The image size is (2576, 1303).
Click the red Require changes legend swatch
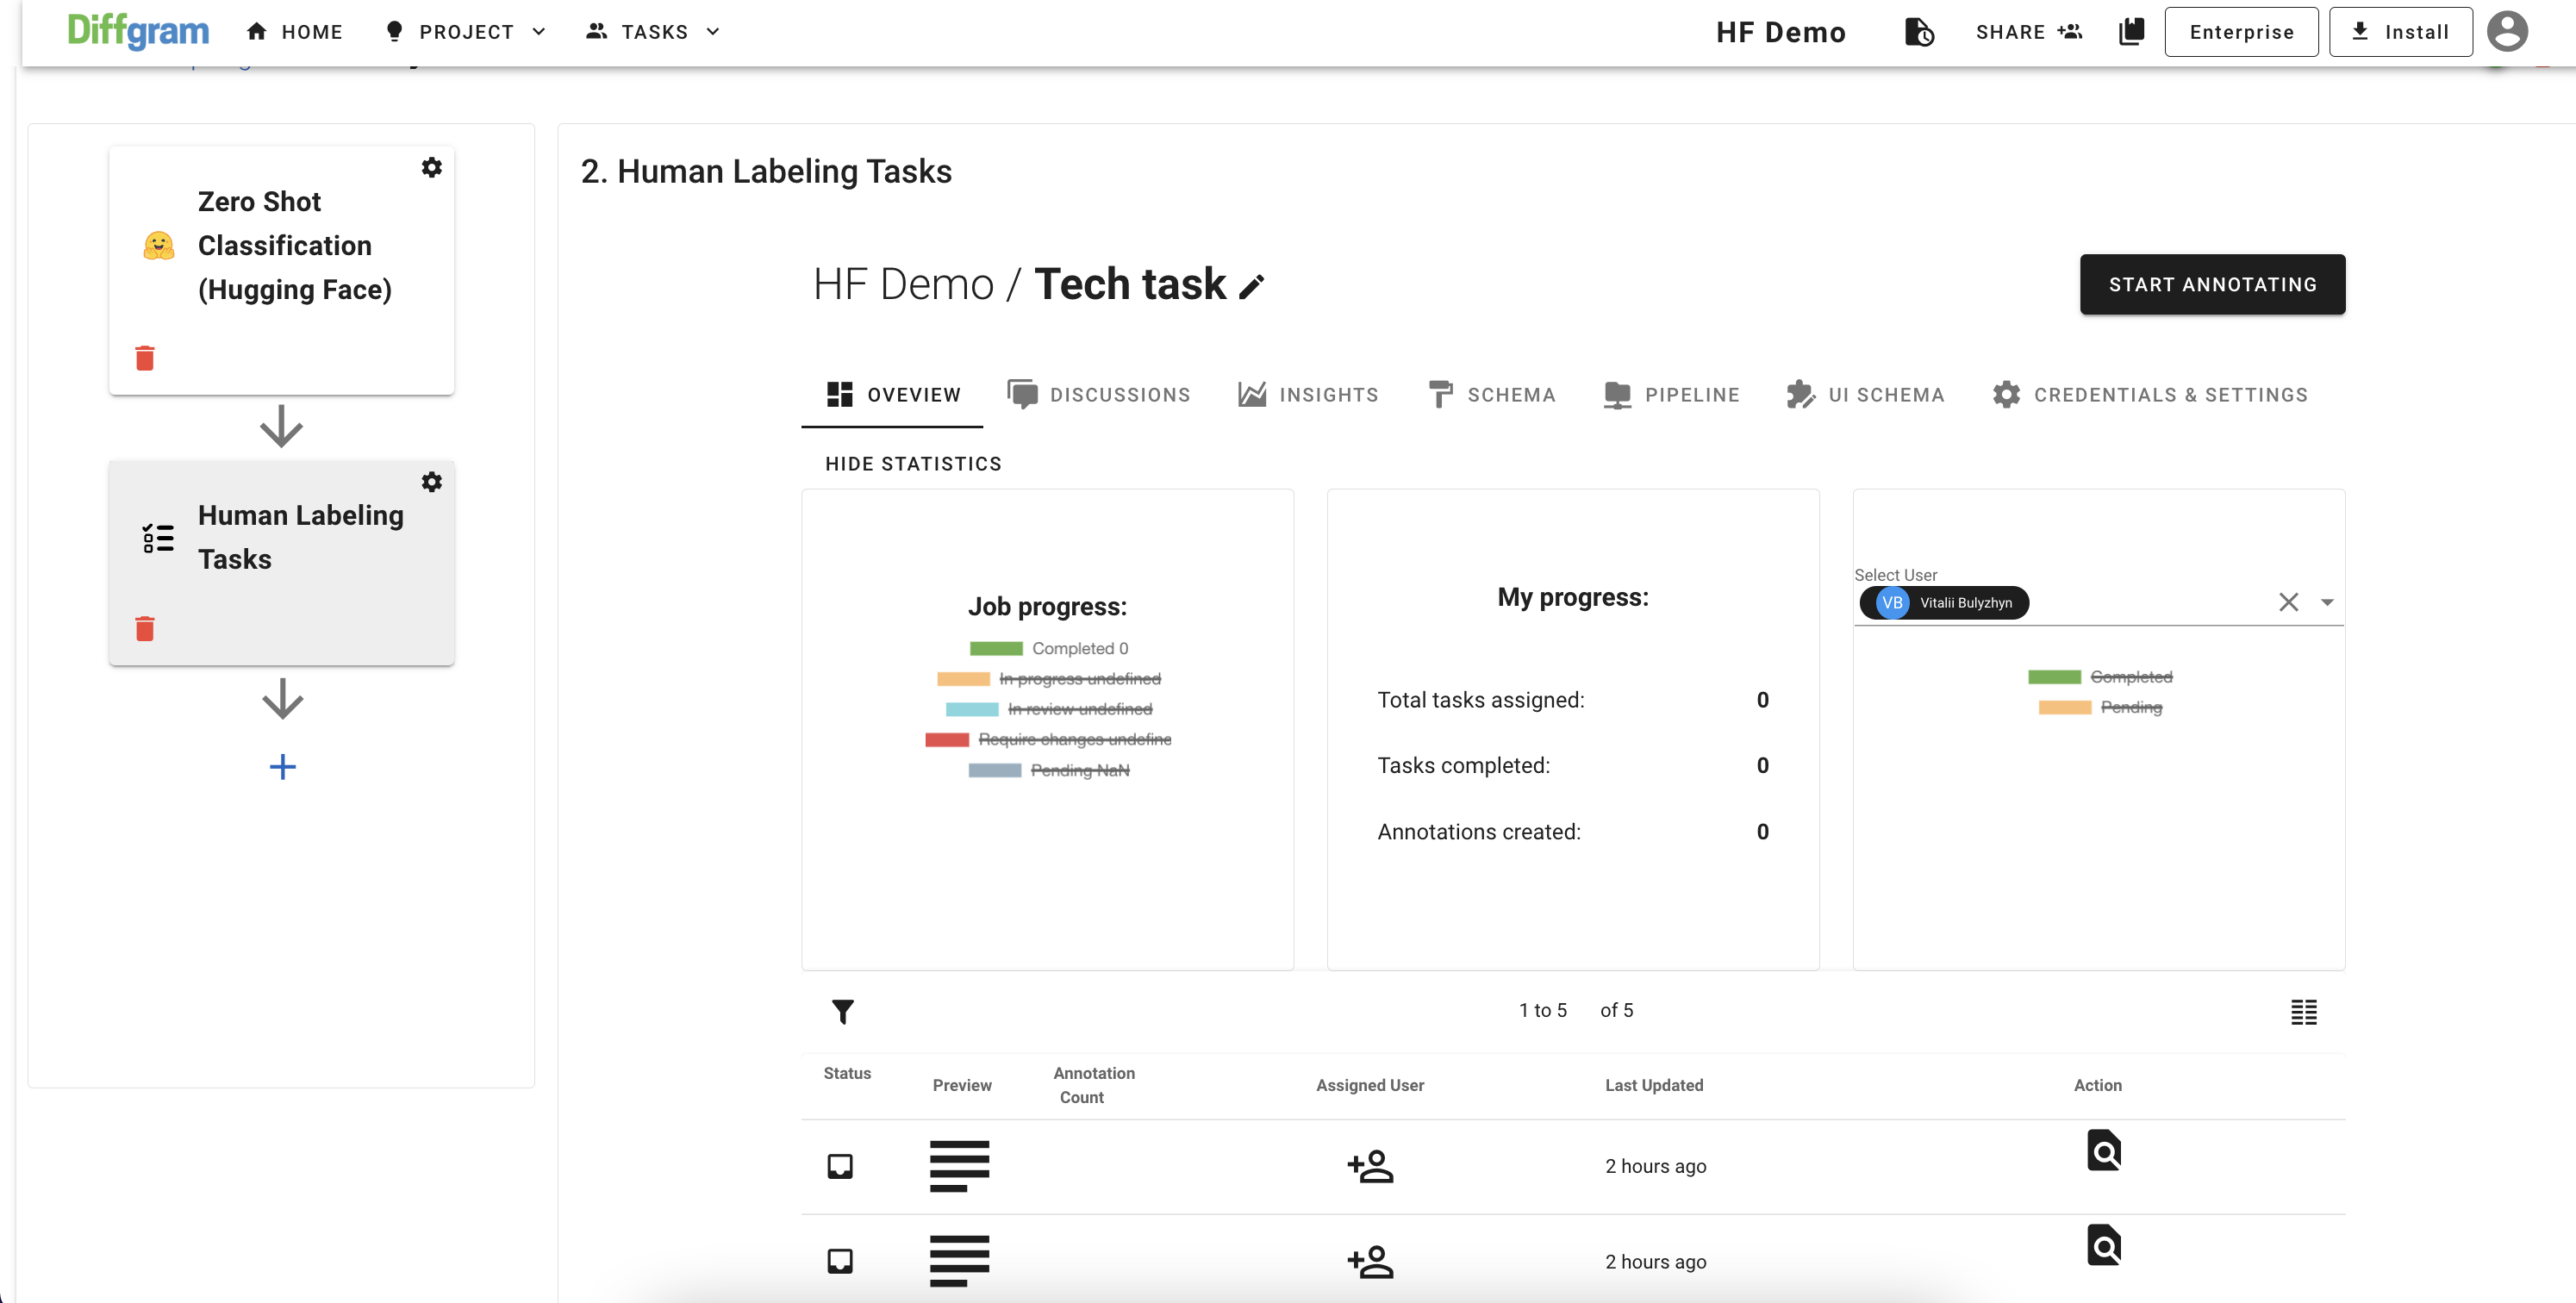947,740
